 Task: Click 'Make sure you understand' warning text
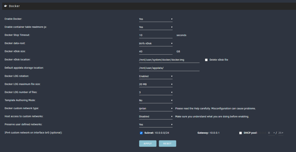tap(212, 117)
